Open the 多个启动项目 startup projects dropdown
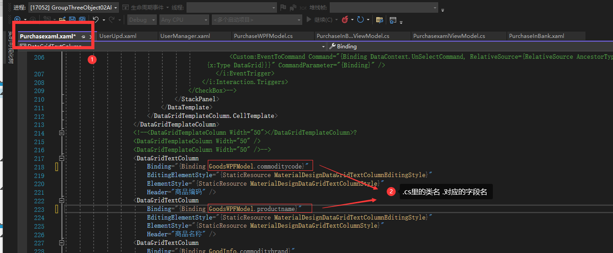Screen dimensions: 613x253 click(x=257, y=20)
